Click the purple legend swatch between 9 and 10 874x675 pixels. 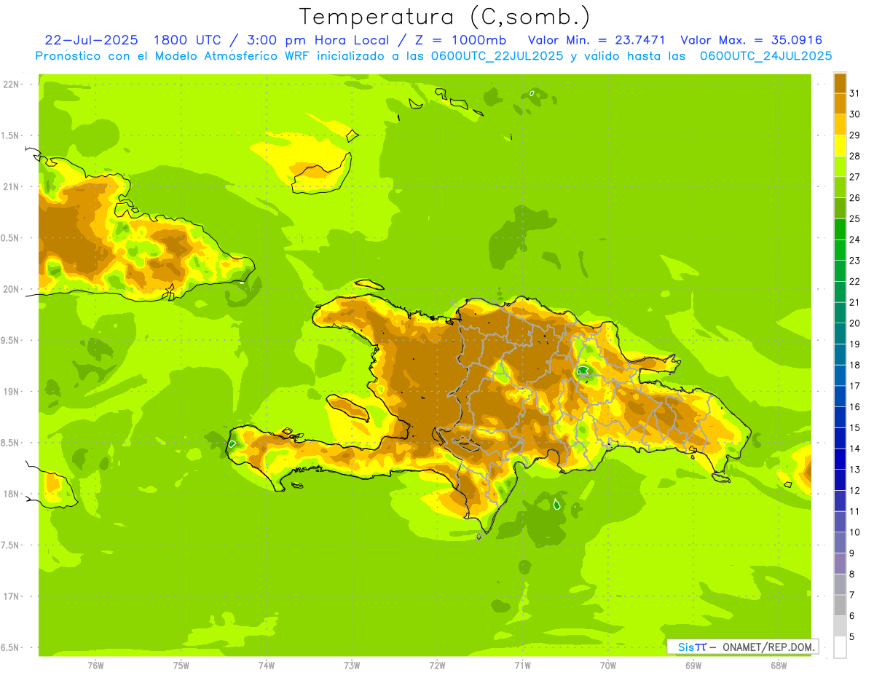(840, 542)
